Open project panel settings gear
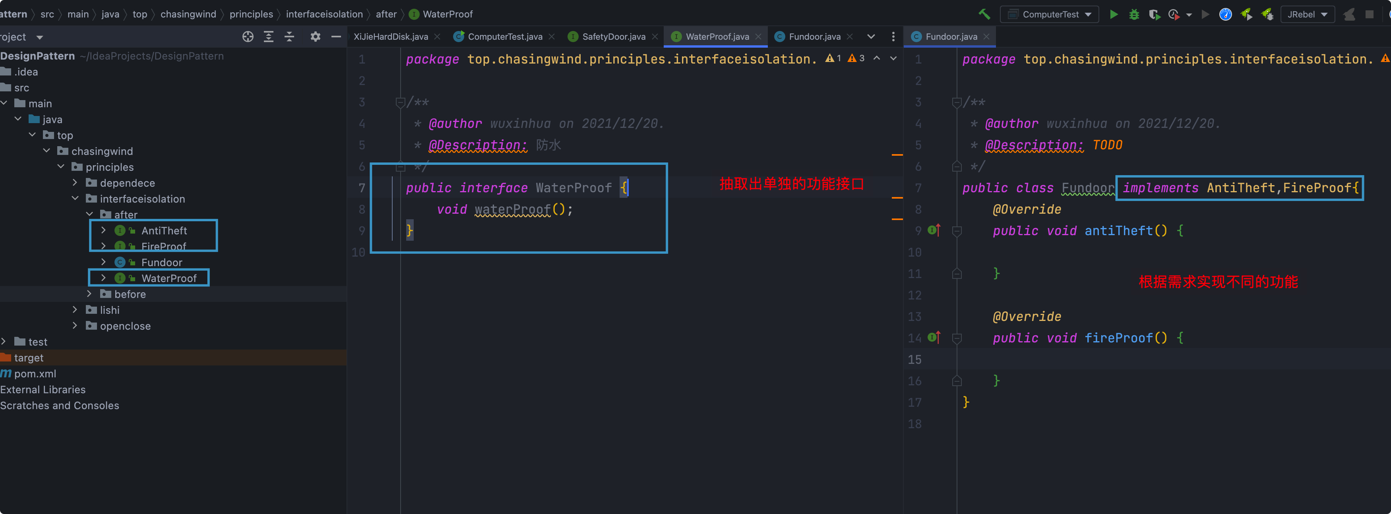The width and height of the screenshot is (1391, 514). tap(315, 37)
